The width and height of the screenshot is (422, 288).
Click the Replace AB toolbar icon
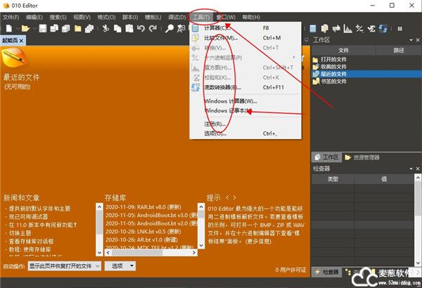[x=181, y=28]
